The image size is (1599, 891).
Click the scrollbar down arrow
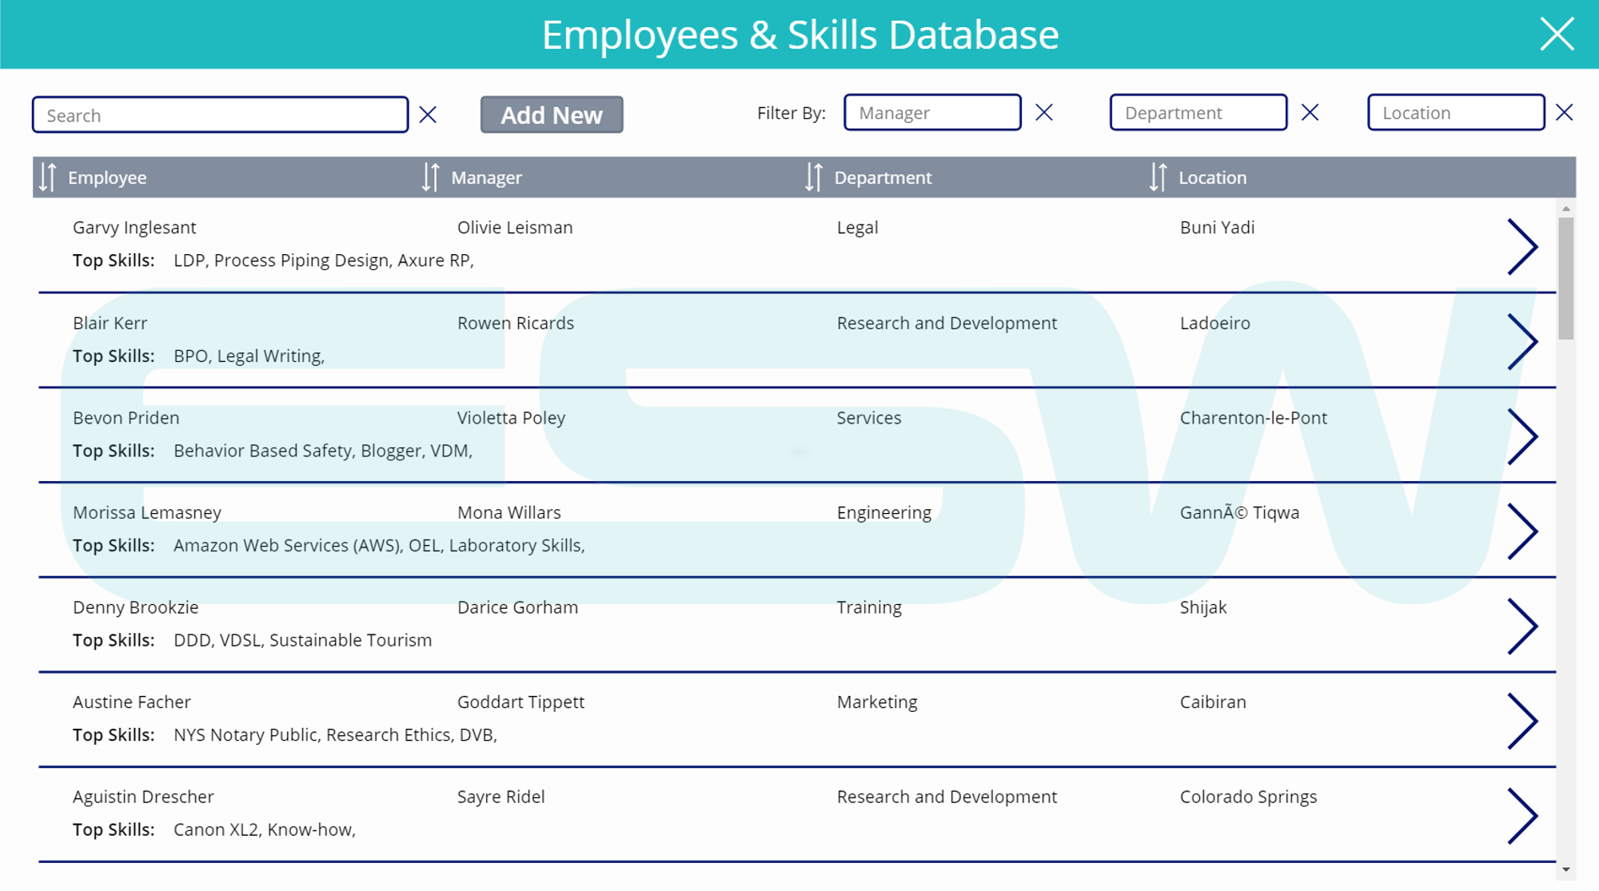click(x=1566, y=869)
